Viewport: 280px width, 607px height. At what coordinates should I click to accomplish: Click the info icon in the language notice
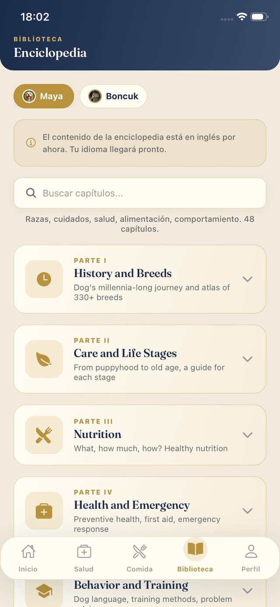tap(31, 143)
